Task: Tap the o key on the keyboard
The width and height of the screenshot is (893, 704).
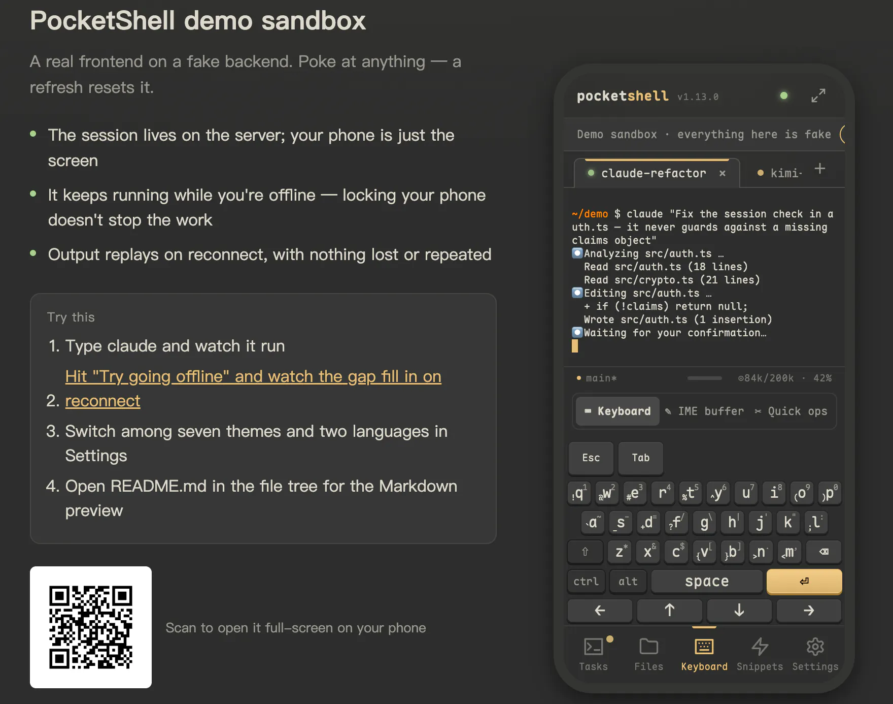Action: (802, 493)
